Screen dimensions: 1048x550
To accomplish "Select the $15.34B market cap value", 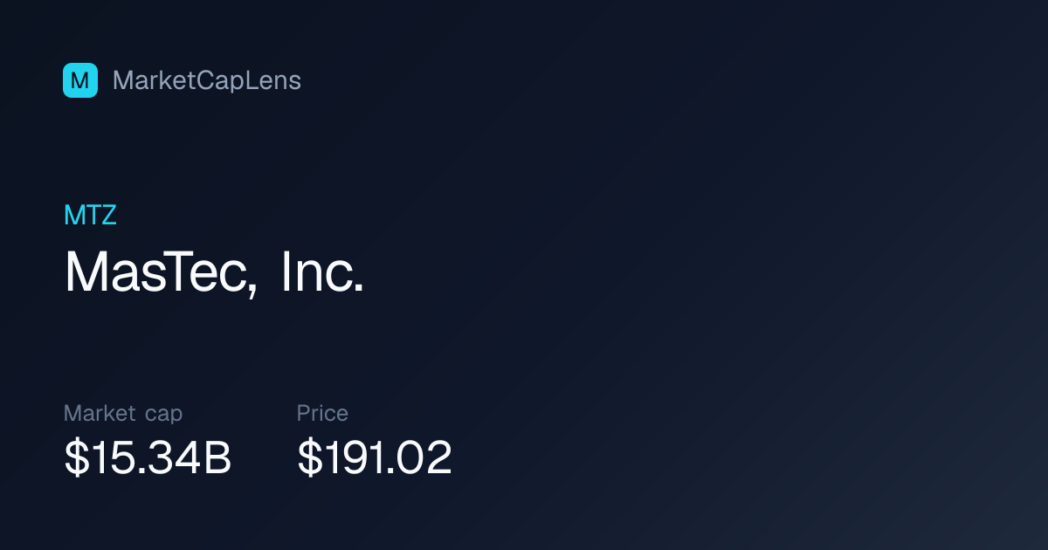I will pyautogui.click(x=148, y=458).
